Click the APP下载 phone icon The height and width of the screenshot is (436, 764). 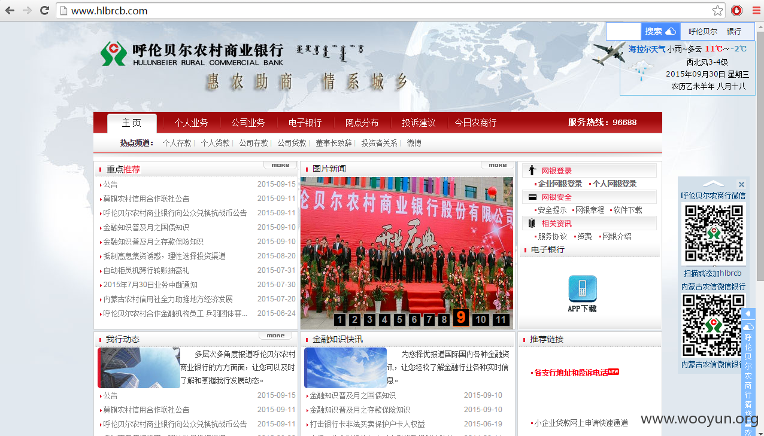(583, 288)
